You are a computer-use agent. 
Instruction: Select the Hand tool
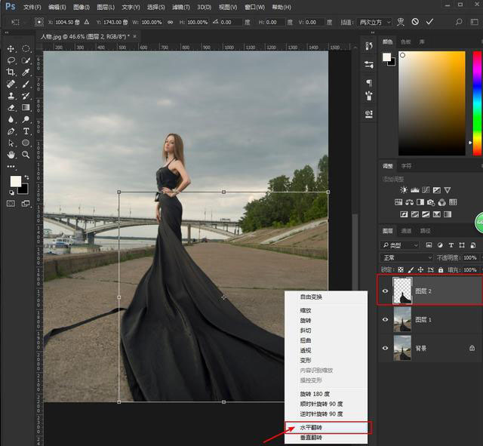pyautogui.click(x=11, y=155)
